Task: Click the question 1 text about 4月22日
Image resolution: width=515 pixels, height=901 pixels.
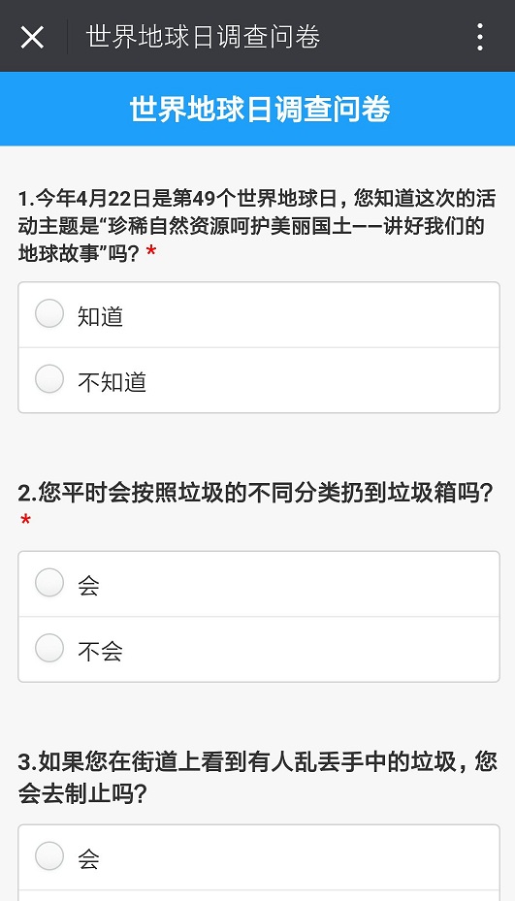Action: tap(257, 226)
